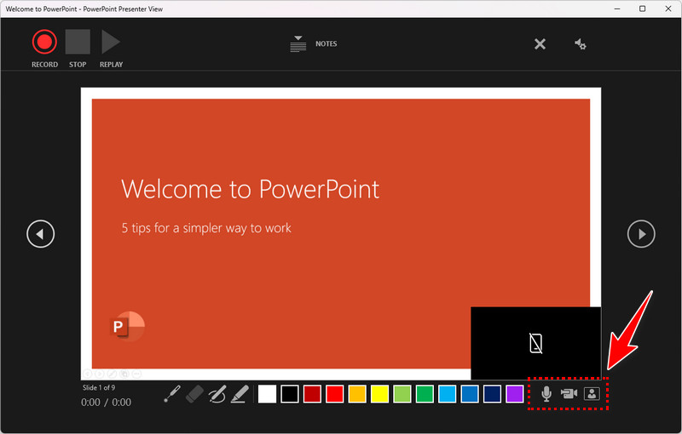Pick the medium blue ink color
The width and height of the screenshot is (682, 434).
(x=470, y=394)
